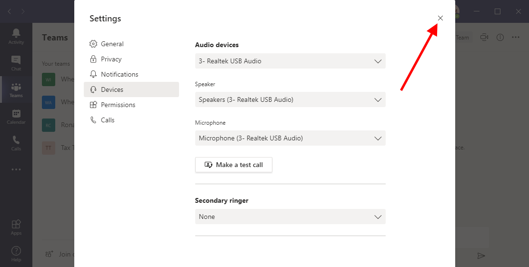Go to the Calls settings tab
This screenshot has width=529, height=267.
coord(108,120)
